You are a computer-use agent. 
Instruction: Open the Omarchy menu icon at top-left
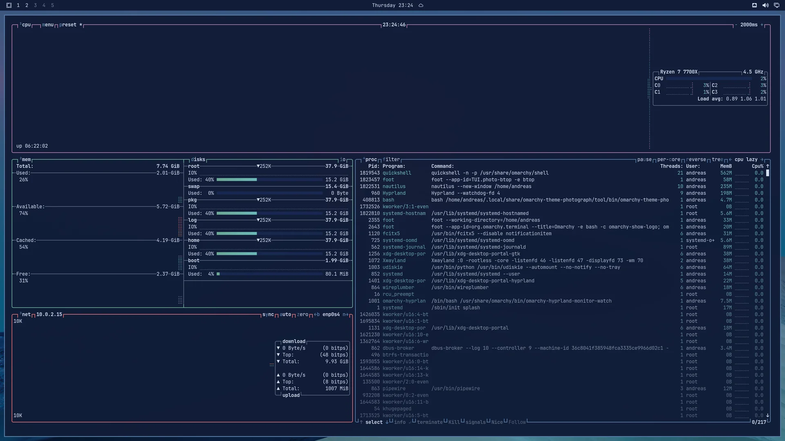click(9, 5)
